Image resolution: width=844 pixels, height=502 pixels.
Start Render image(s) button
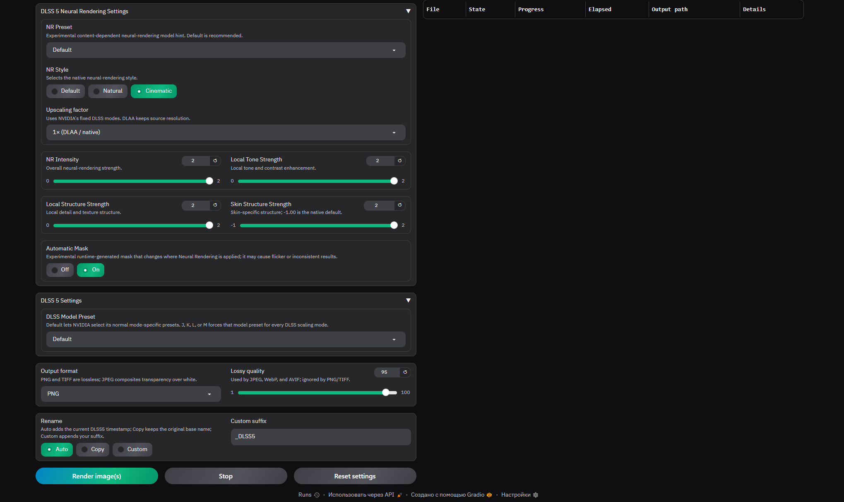pyautogui.click(x=97, y=476)
